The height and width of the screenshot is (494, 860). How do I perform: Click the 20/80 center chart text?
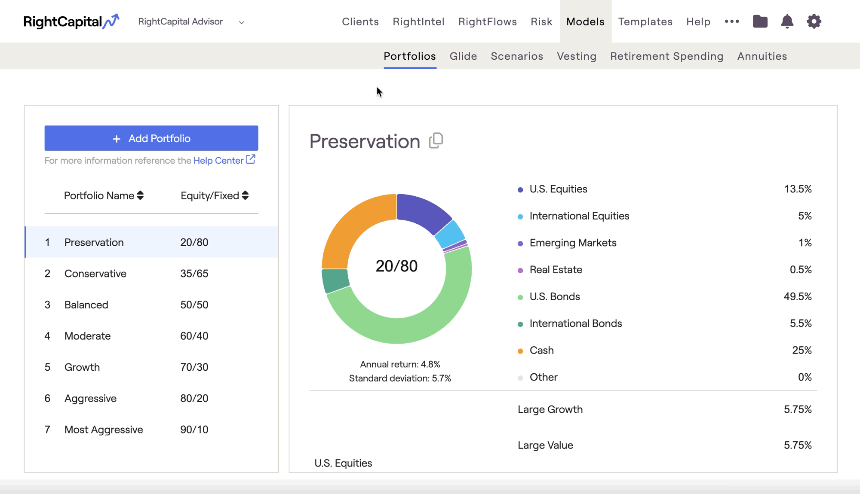tap(396, 266)
